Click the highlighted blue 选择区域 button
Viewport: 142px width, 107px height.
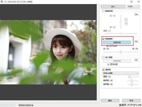tap(117, 43)
